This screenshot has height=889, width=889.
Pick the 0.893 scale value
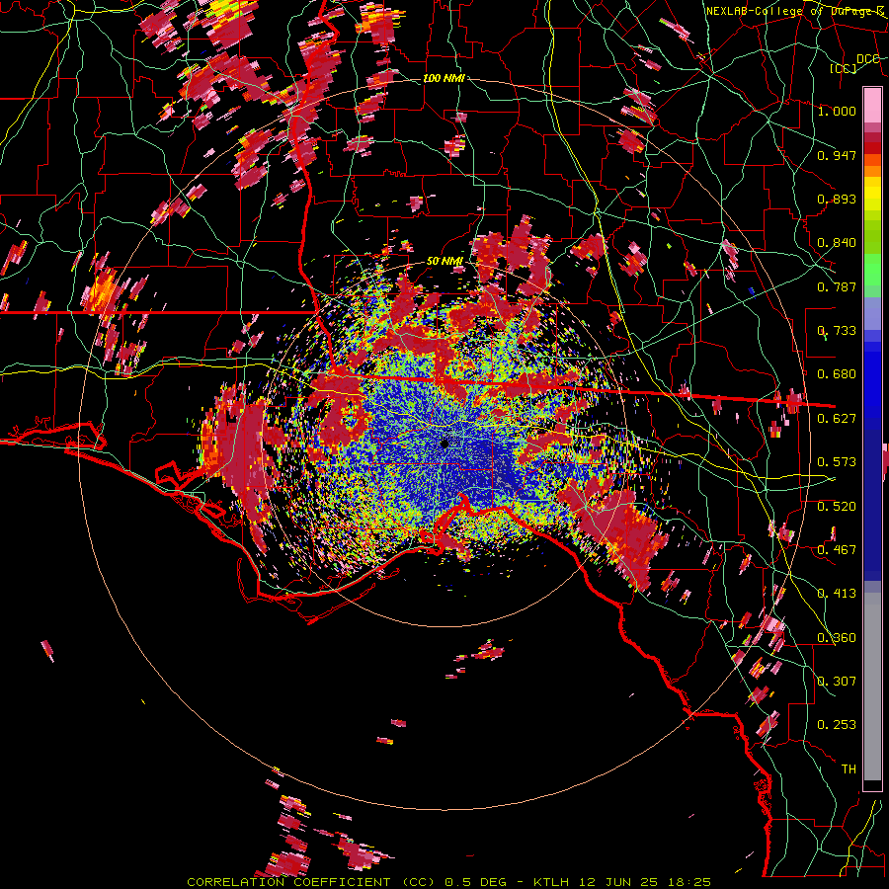[x=837, y=199]
